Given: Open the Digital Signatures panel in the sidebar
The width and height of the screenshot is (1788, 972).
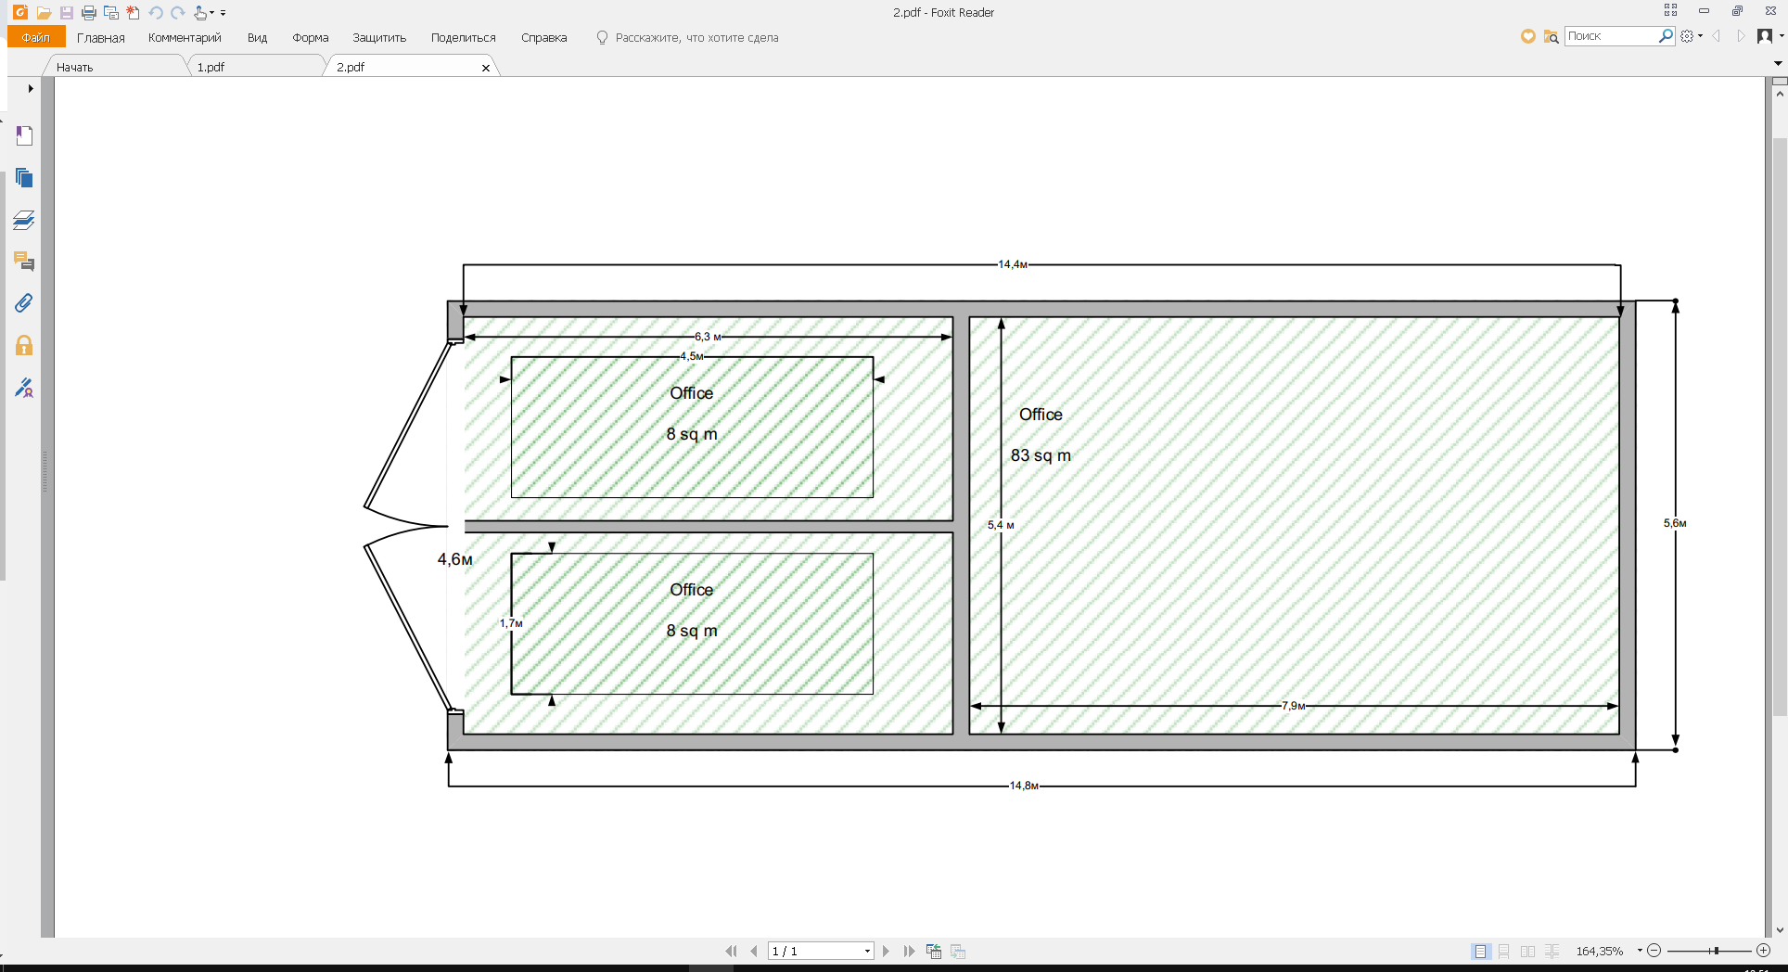Looking at the screenshot, I should coord(24,388).
